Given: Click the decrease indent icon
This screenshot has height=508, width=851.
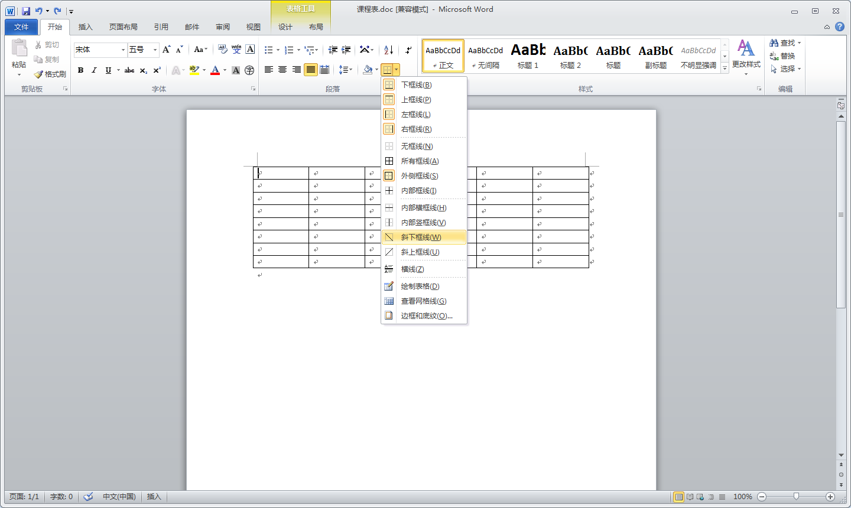Looking at the screenshot, I should point(333,50).
